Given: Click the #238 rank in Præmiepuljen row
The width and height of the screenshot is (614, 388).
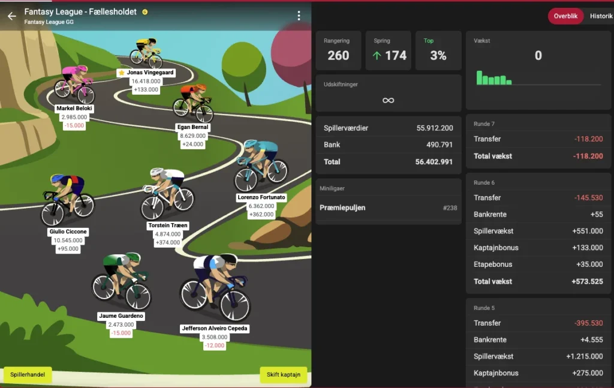Looking at the screenshot, I should (x=450, y=208).
